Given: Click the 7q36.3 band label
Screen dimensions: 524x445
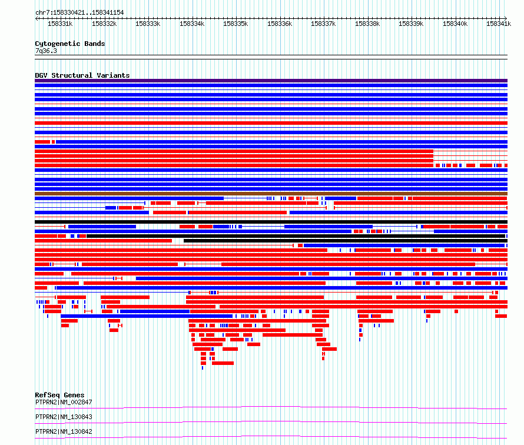Looking at the screenshot, I should point(46,51).
